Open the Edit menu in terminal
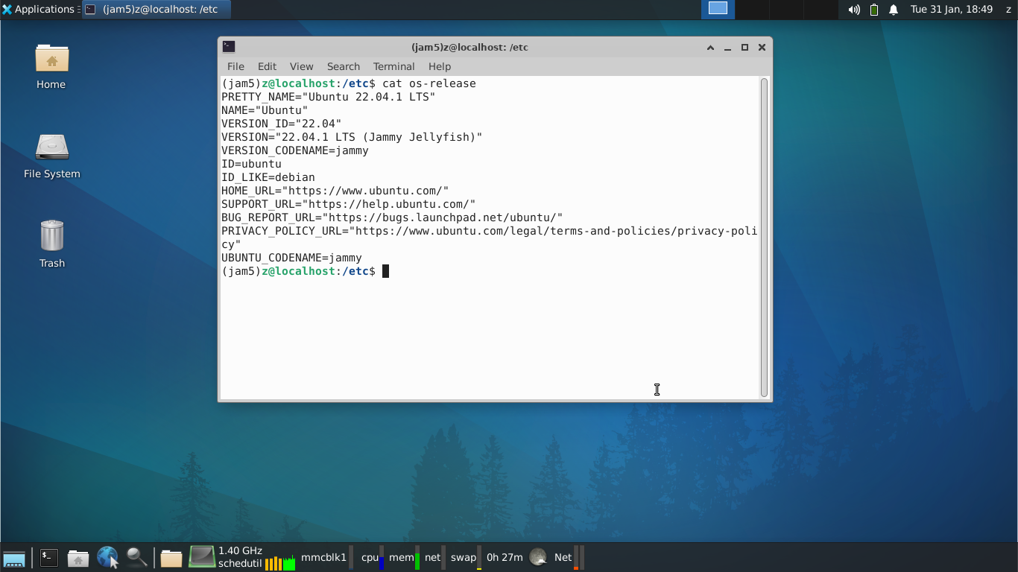Viewport: 1018px width, 572px height. (267, 66)
